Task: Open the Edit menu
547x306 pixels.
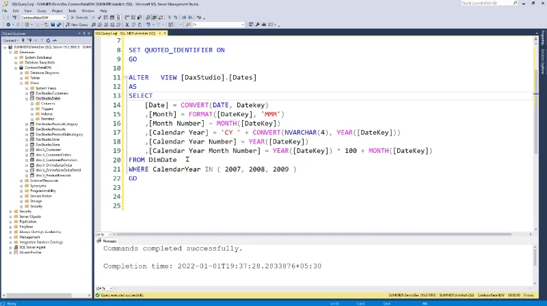Action: coord(16,11)
